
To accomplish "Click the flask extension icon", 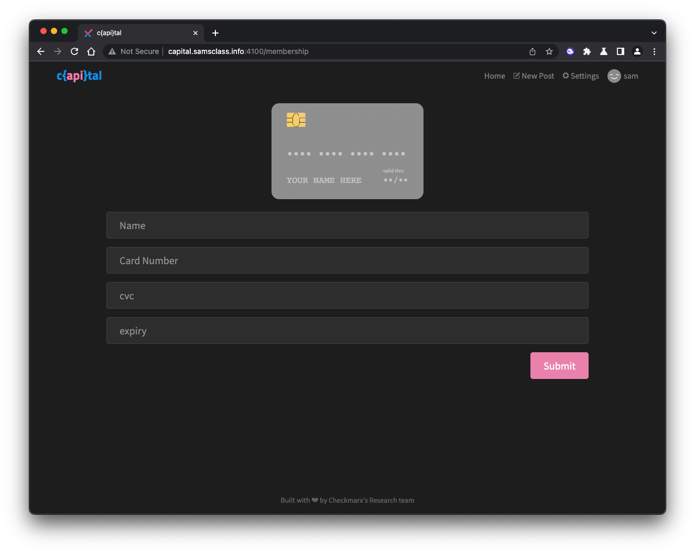I will point(604,51).
